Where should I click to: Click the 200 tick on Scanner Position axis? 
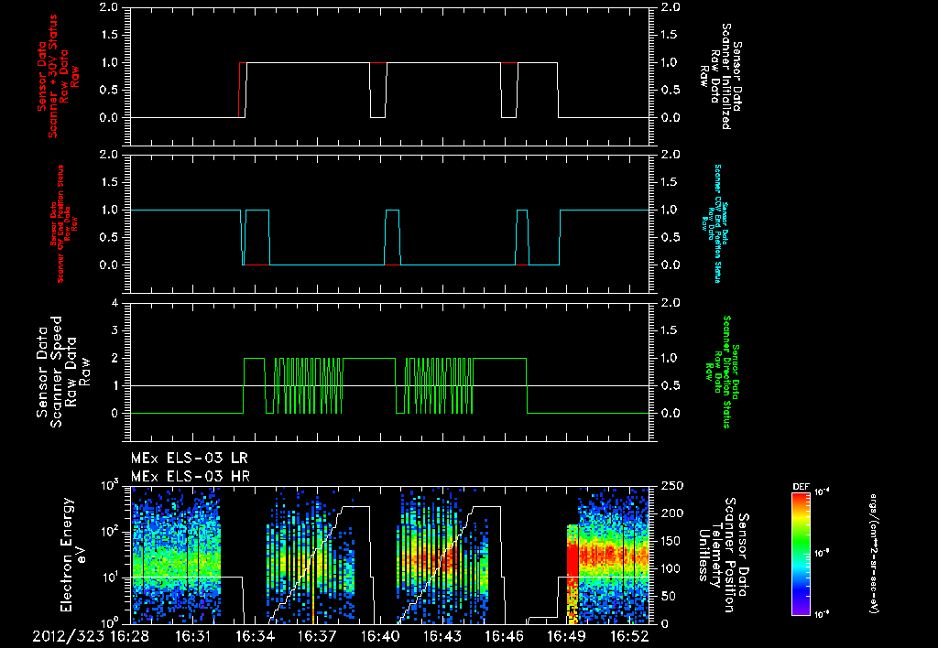point(671,513)
